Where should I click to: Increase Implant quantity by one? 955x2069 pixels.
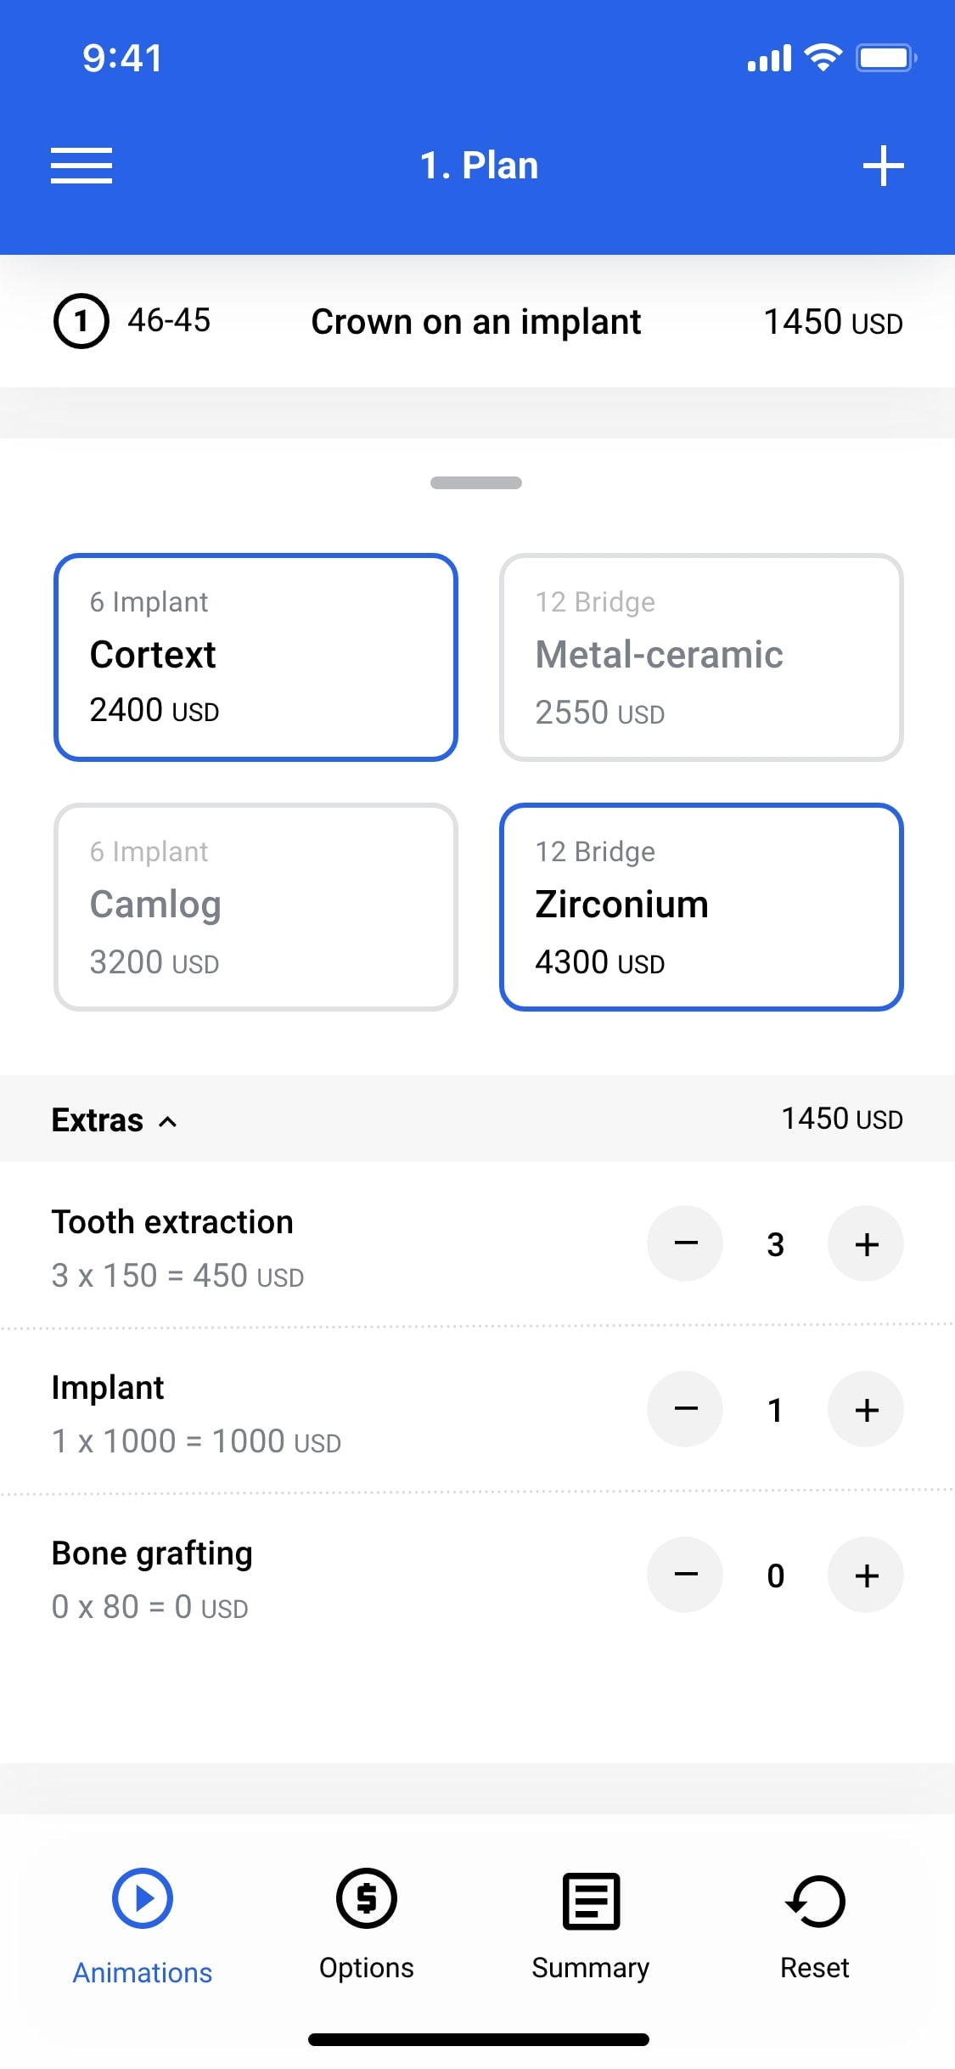click(x=865, y=1410)
